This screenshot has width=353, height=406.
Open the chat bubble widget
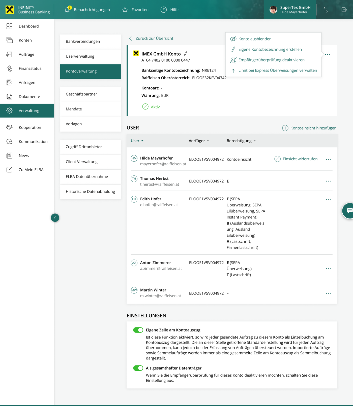click(349, 211)
